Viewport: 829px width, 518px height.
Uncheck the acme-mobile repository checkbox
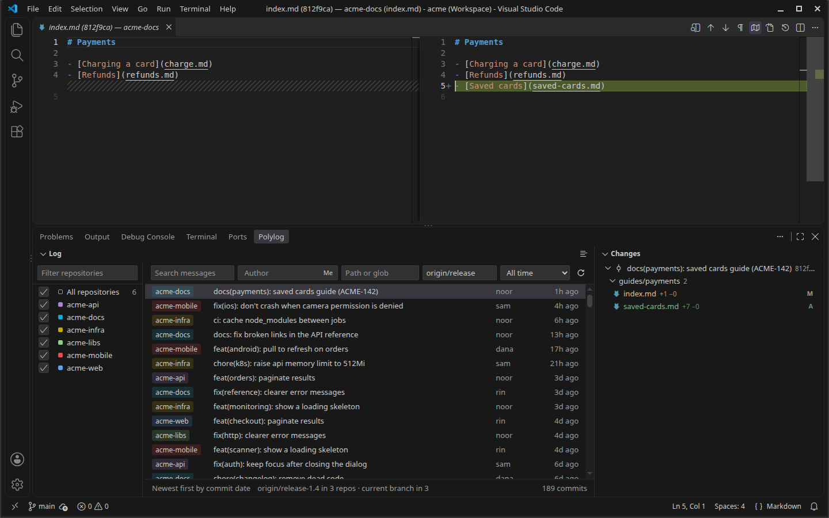tap(44, 355)
